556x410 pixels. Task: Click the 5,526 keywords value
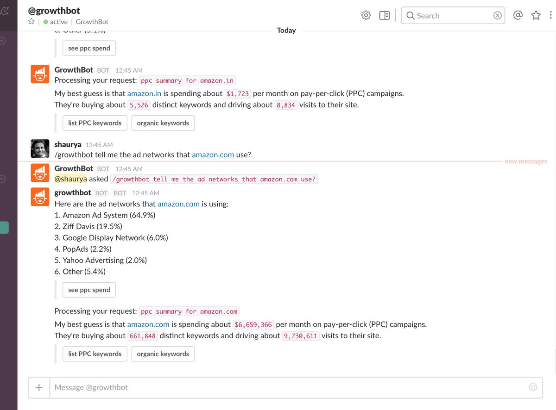(139, 105)
